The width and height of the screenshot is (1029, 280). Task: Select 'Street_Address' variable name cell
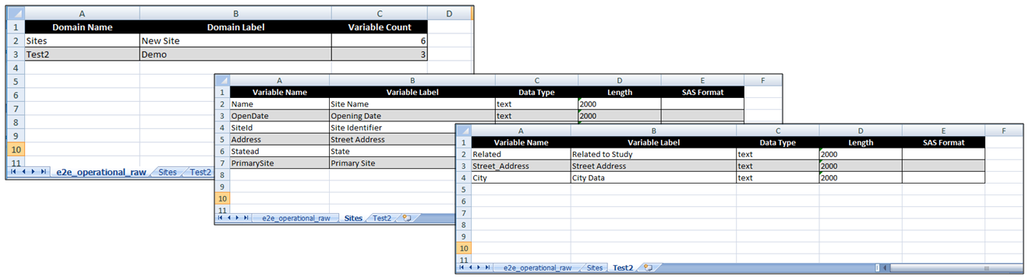522,166
